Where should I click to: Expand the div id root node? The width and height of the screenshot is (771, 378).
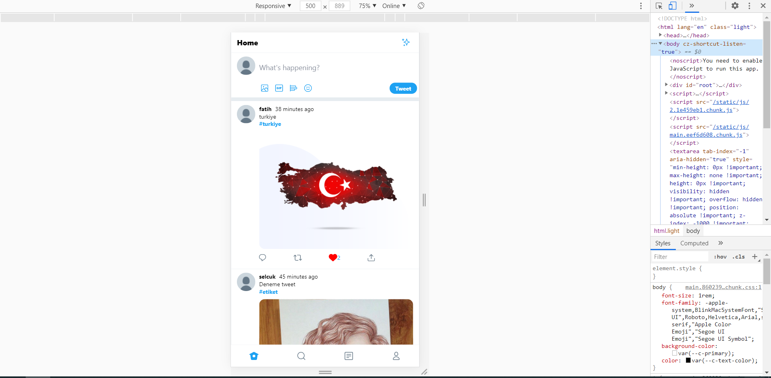666,85
